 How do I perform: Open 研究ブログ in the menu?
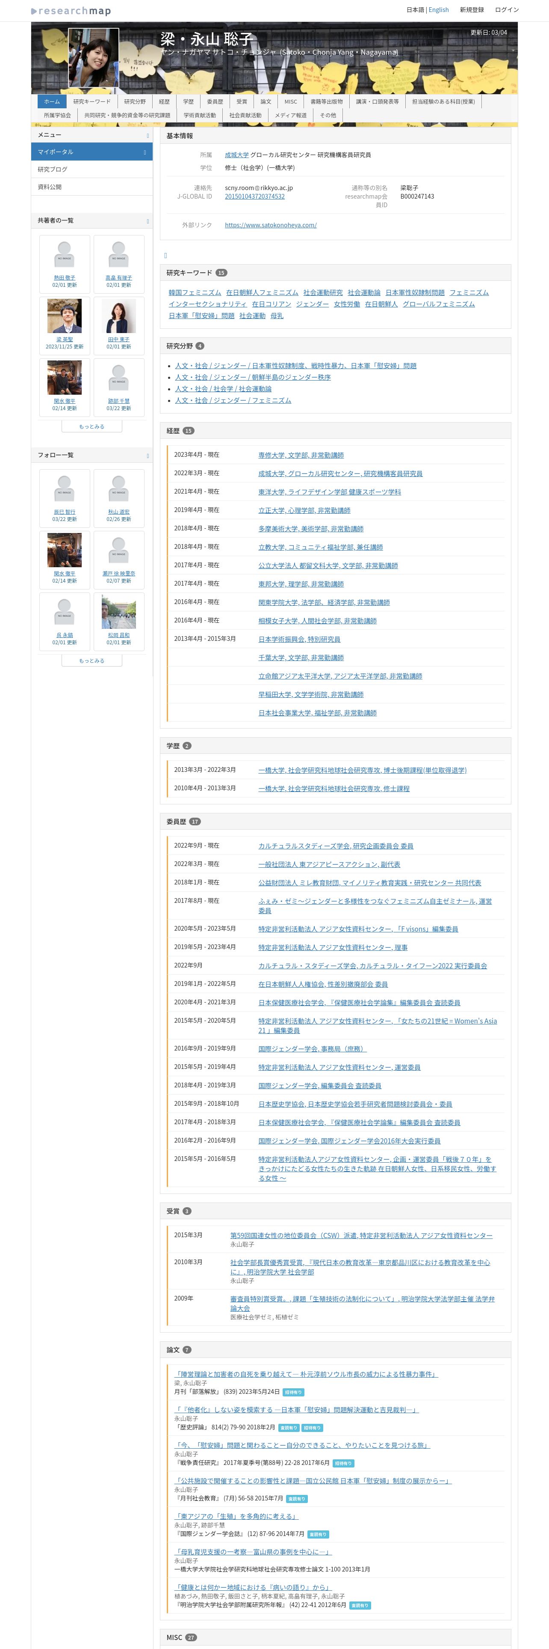tap(92, 170)
